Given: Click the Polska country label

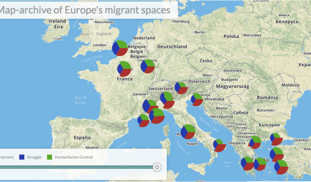Looking at the screenshot, I should (x=231, y=36).
